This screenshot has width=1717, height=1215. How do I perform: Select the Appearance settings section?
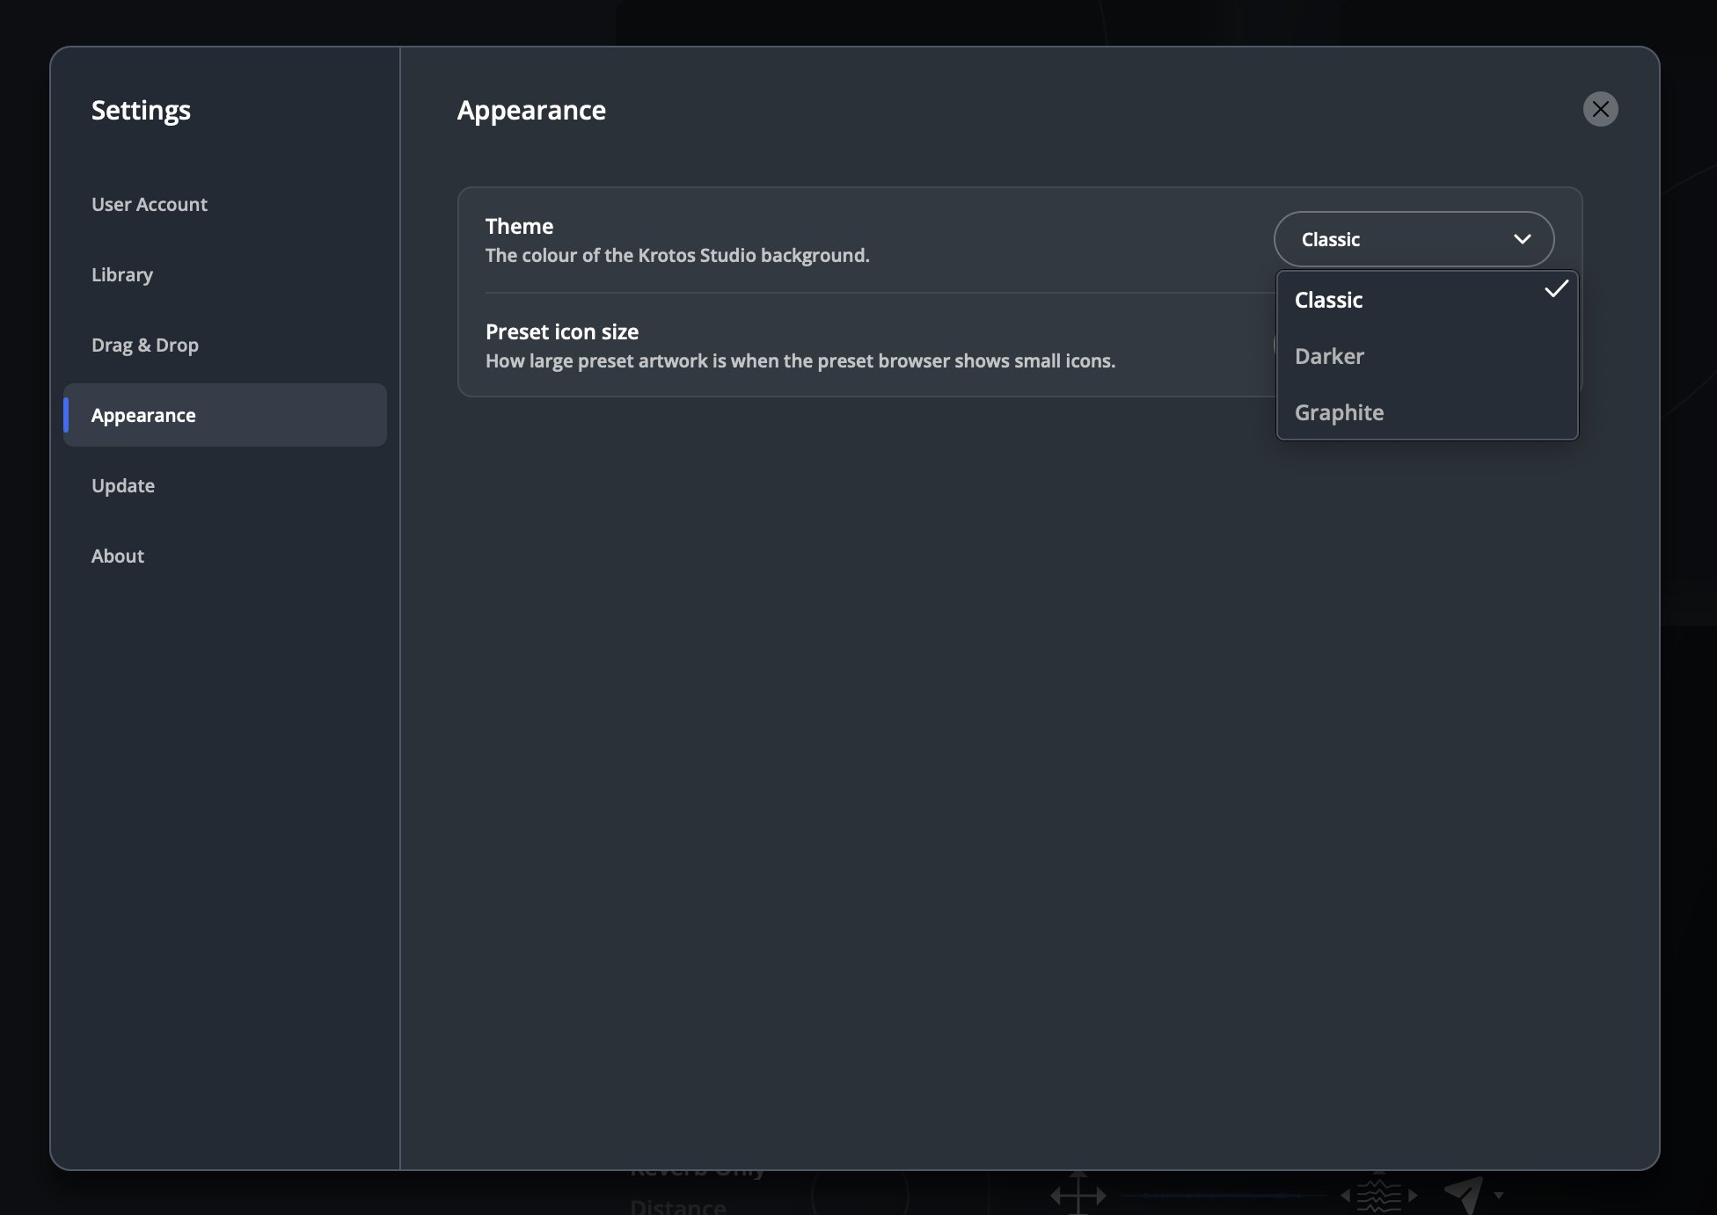(x=225, y=415)
